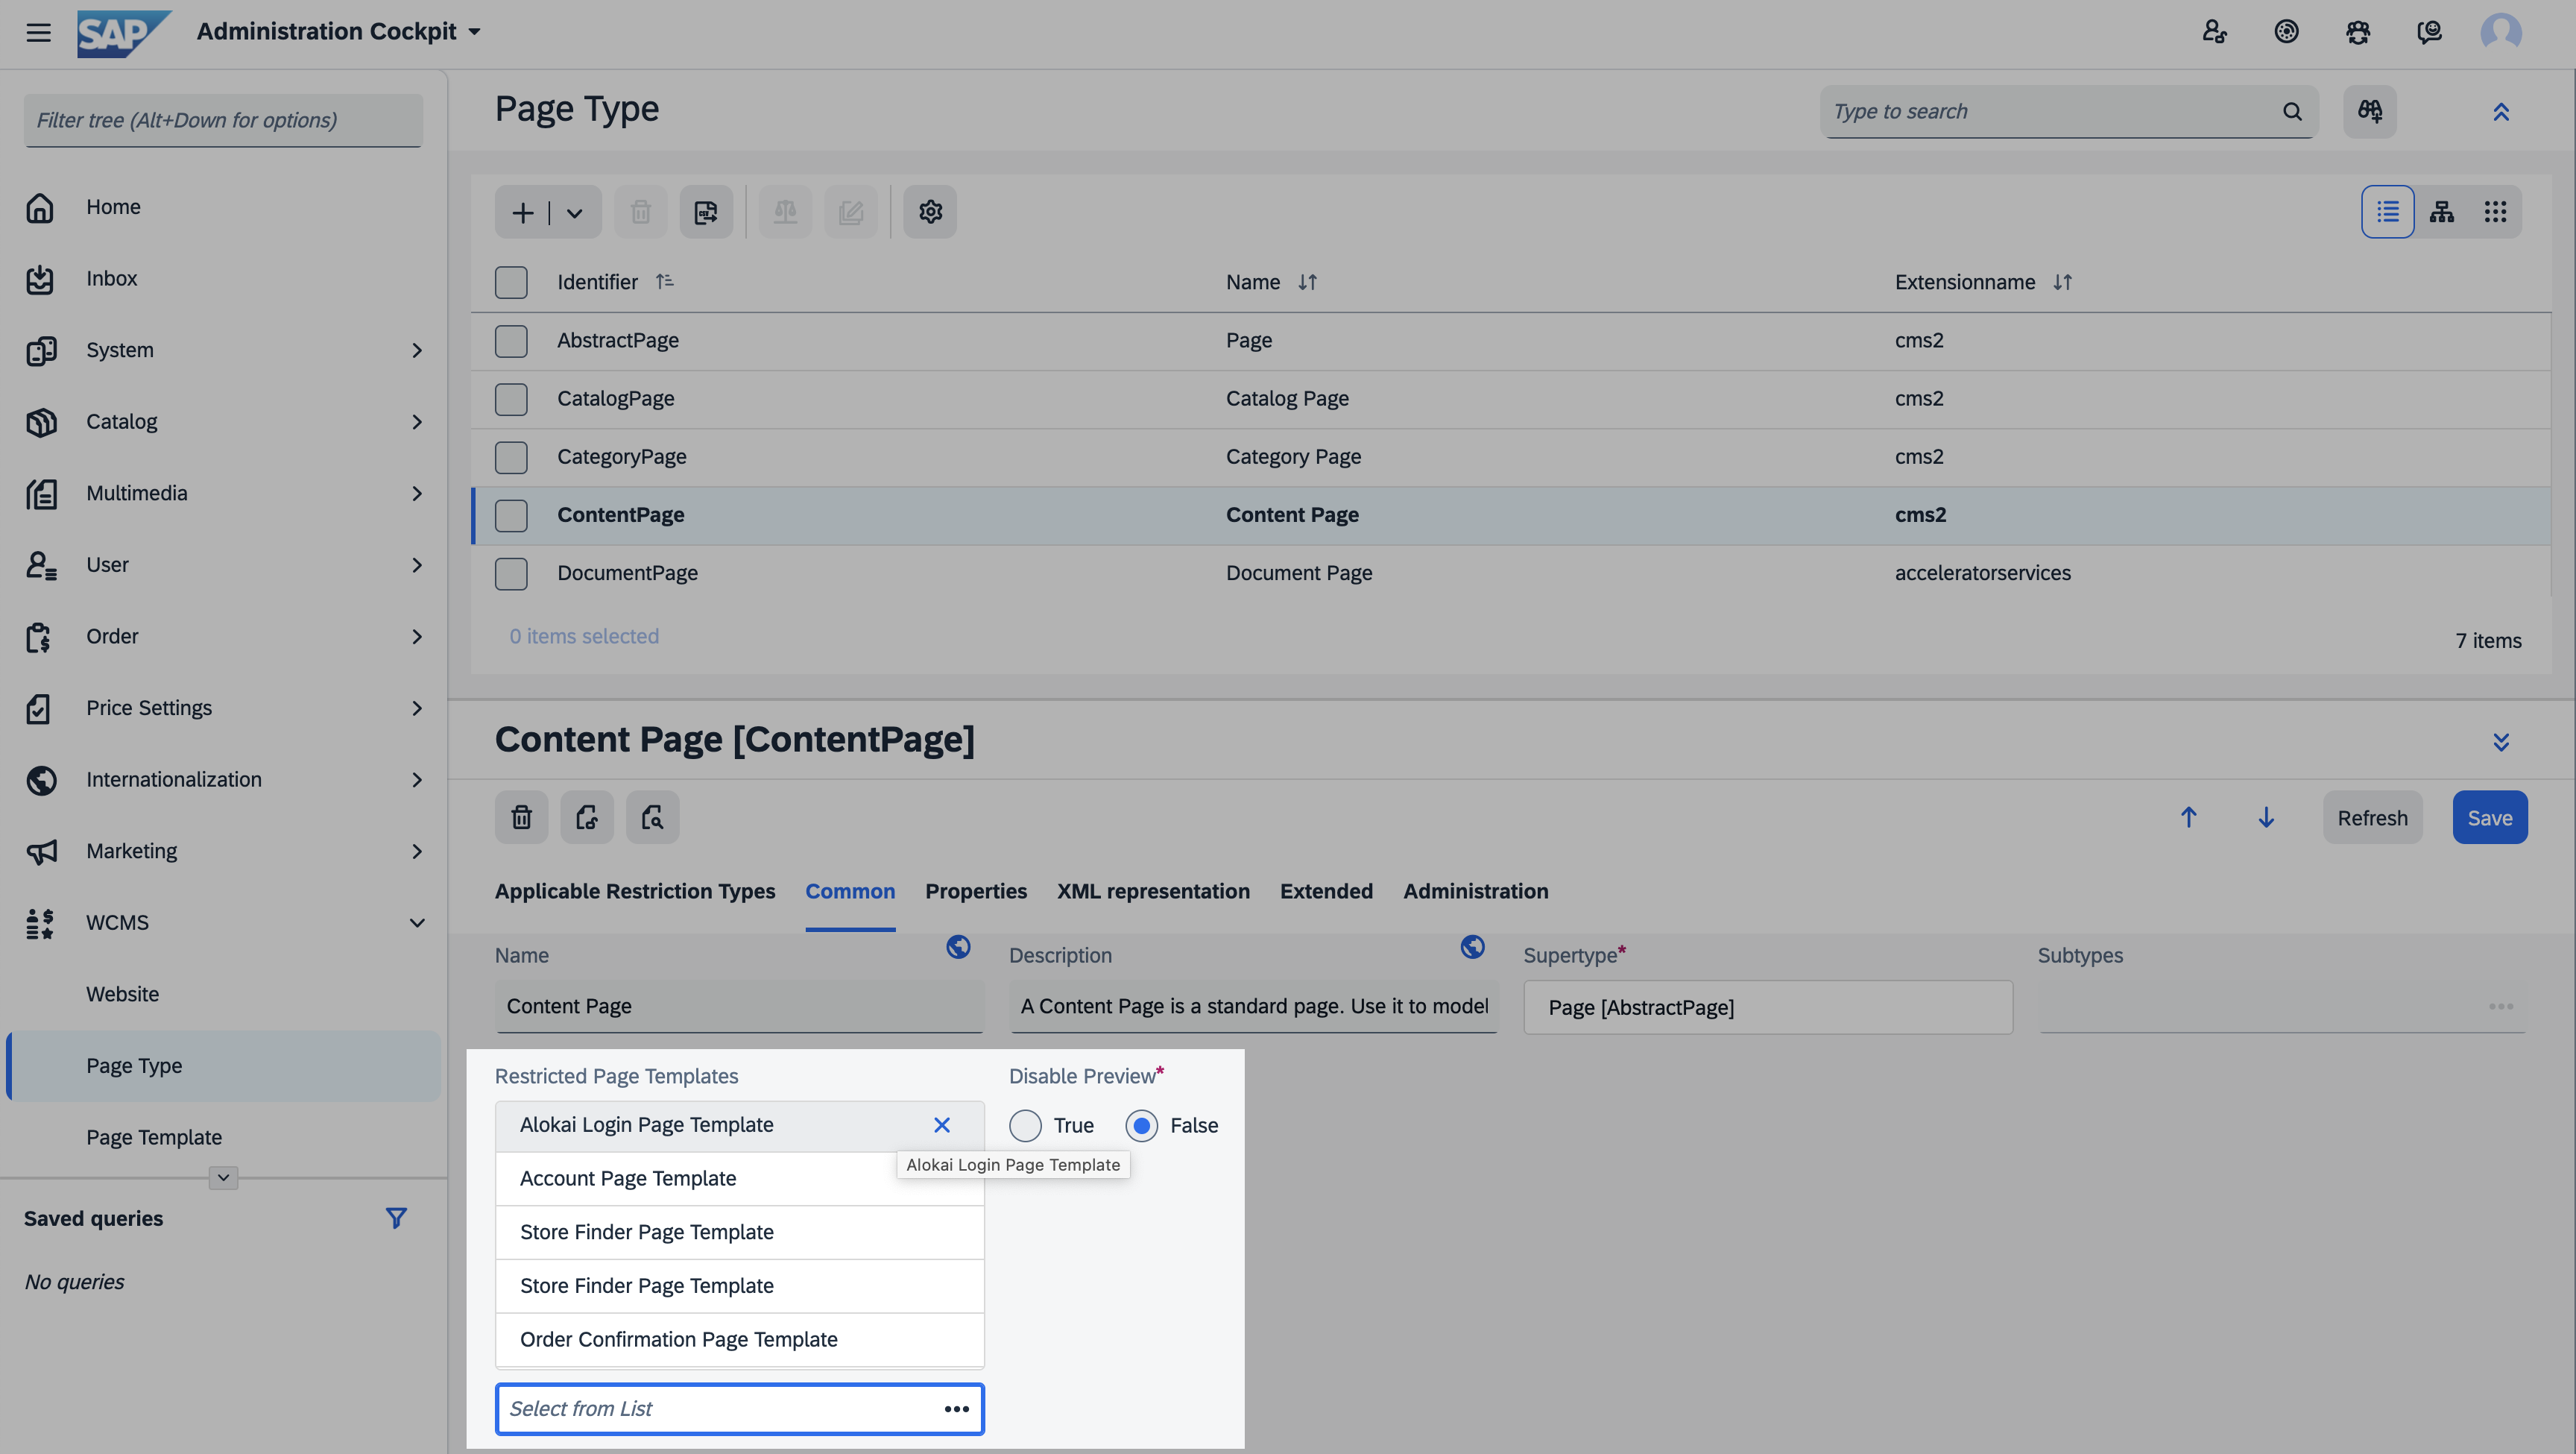The image size is (2576, 1454).
Task: Click the Filter tree input field
Action: (x=223, y=120)
